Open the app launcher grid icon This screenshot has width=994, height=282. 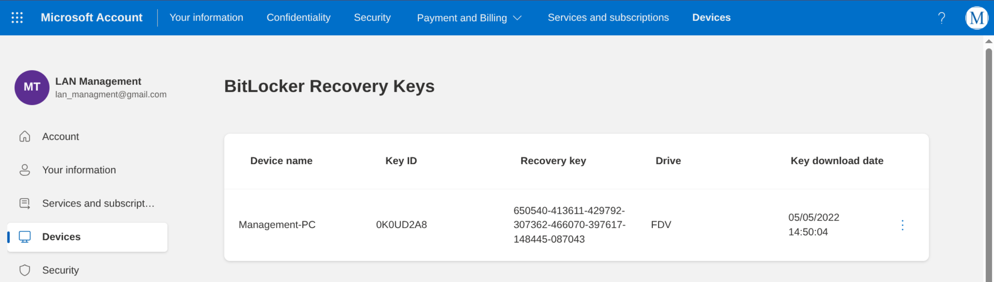(17, 17)
